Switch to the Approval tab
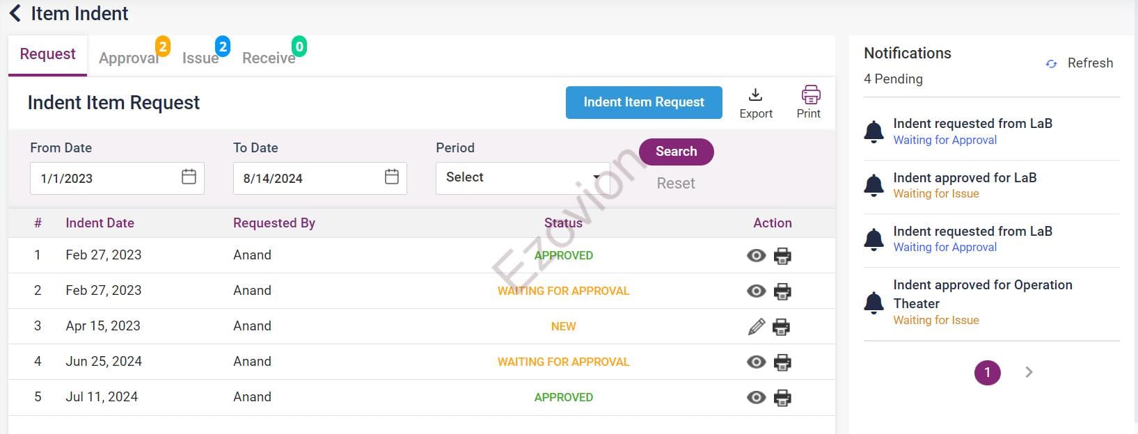This screenshot has width=1138, height=434. pyautogui.click(x=129, y=58)
